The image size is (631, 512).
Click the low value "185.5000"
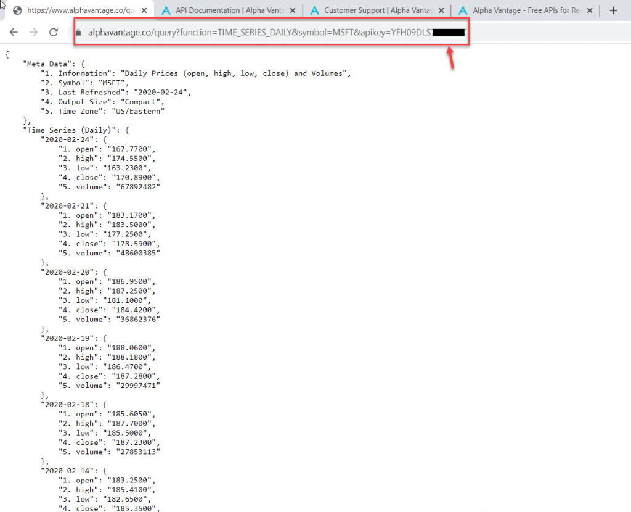tap(124, 433)
